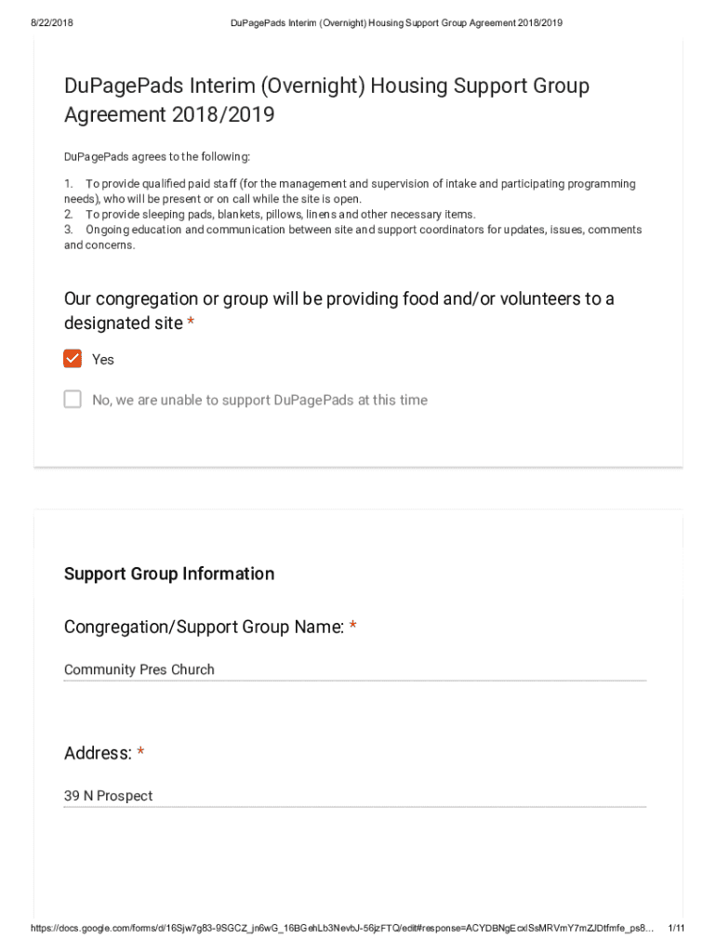716x952 pixels.
Task: Click the Address field '39 N Prospect'
Action: coord(353,796)
